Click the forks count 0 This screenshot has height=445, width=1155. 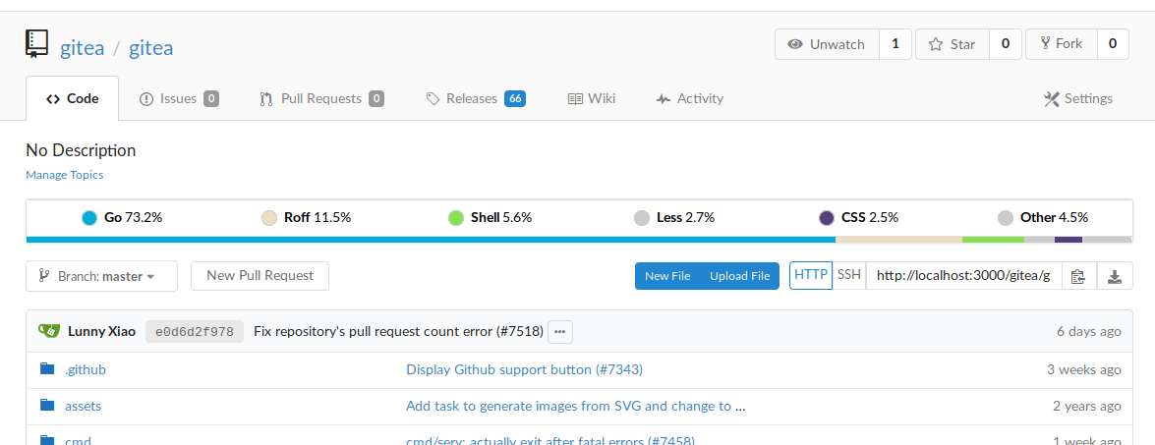click(x=1113, y=44)
